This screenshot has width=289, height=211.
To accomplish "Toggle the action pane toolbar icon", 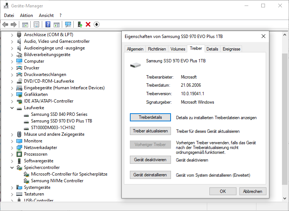I will (57, 24).
